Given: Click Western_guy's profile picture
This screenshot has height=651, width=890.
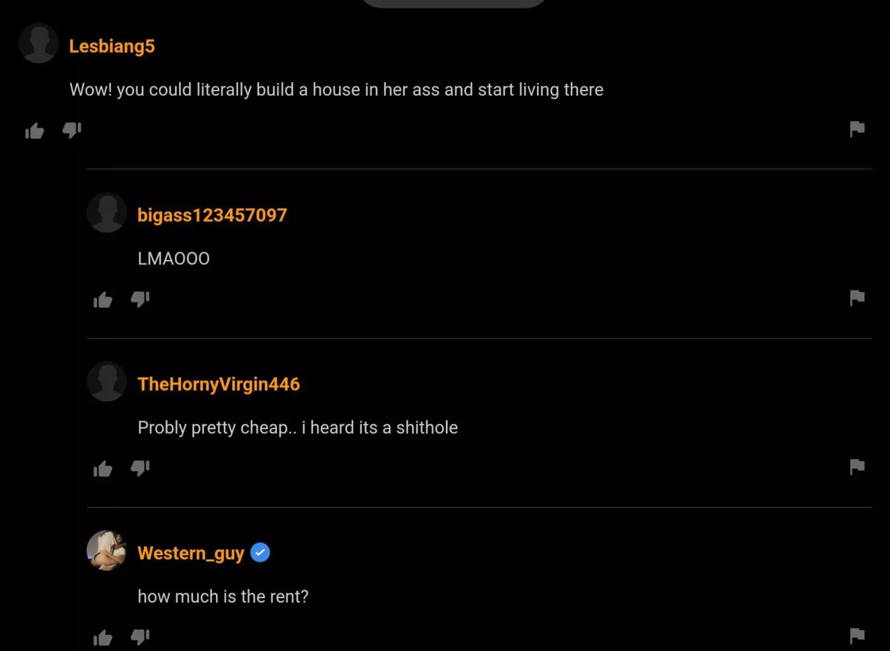Looking at the screenshot, I should tap(106, 550).
